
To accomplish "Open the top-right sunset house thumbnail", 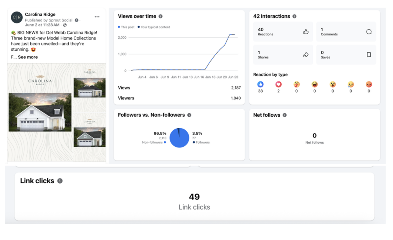I will [x=89, y=88].
